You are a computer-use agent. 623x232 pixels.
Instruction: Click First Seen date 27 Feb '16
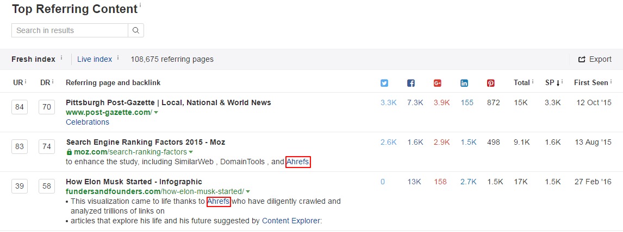click(593, 182)
